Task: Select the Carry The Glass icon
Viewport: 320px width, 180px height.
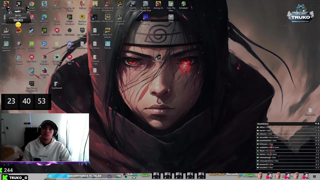Action: pyautogui.click(x=171, y=6)
